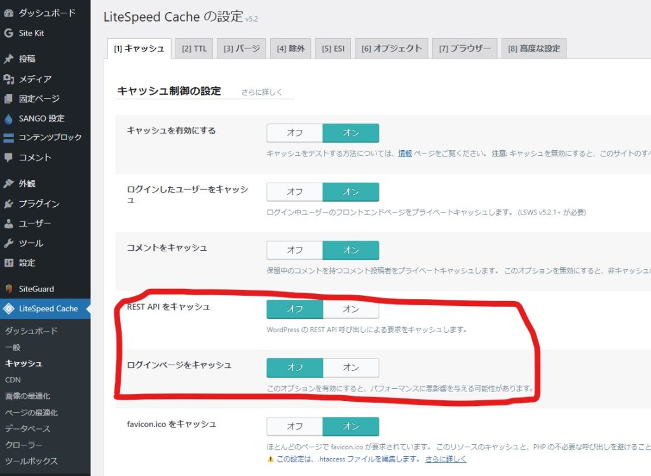
Task: Enable REST API caching with On
Action: point(351,309)
